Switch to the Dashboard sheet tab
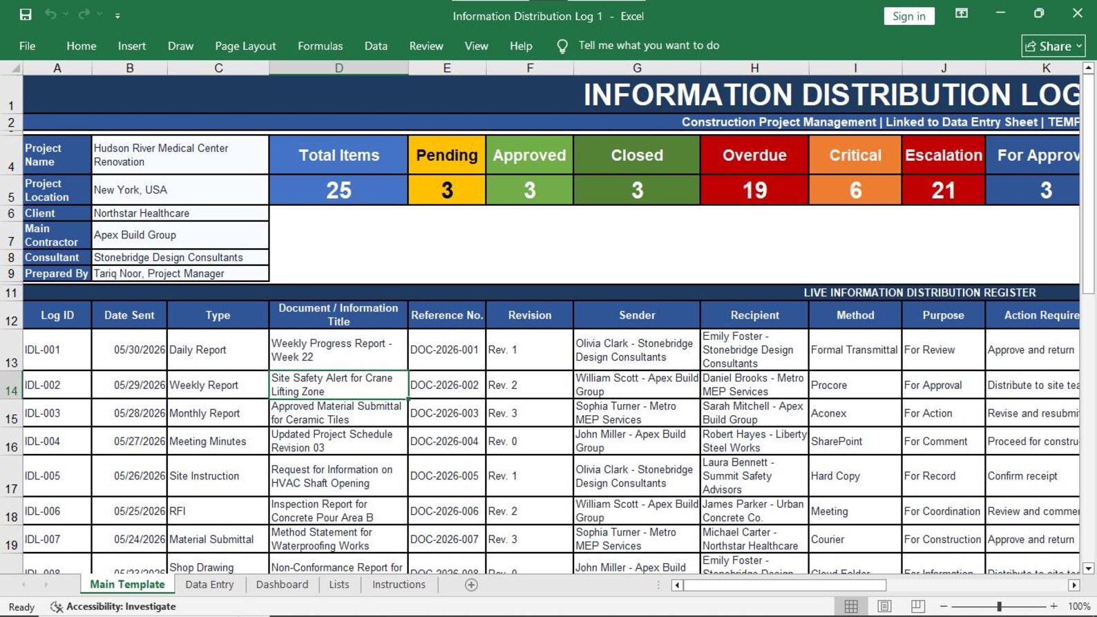The height and width of the screenshot is (617, 1097). click(282, 585)
